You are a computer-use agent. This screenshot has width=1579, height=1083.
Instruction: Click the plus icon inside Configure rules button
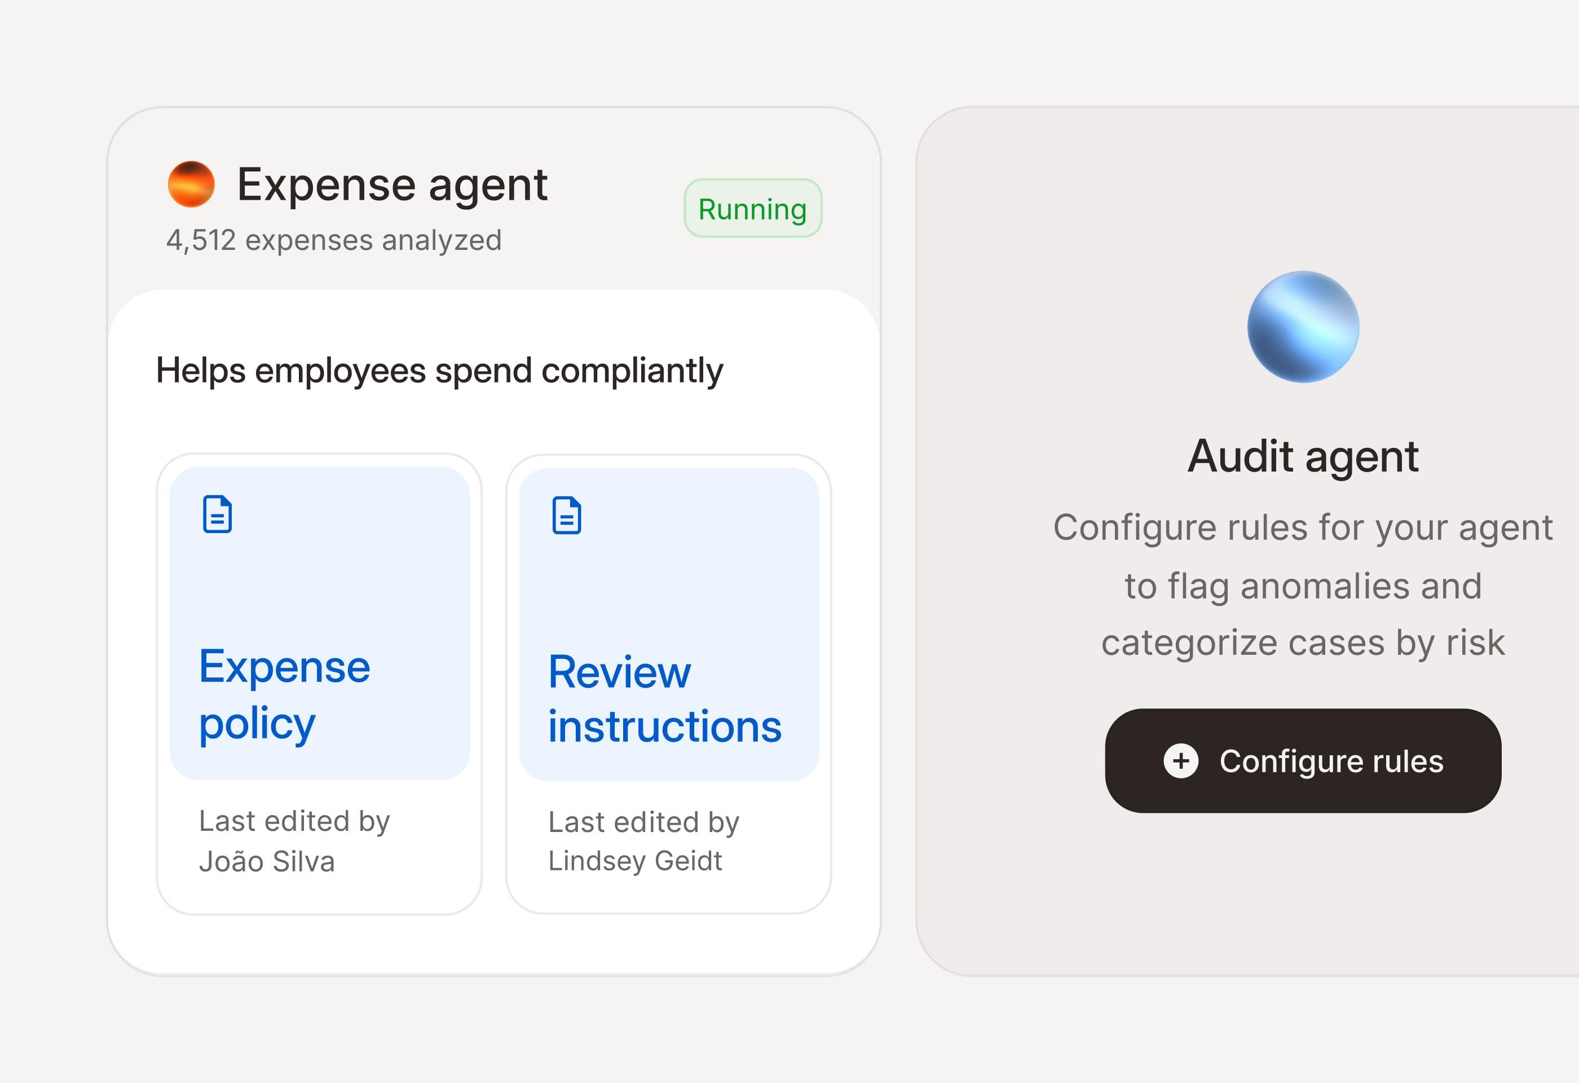click(x=1181, y=760)
